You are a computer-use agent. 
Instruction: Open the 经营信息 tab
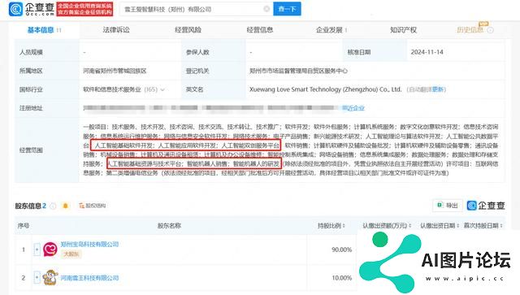260,30
